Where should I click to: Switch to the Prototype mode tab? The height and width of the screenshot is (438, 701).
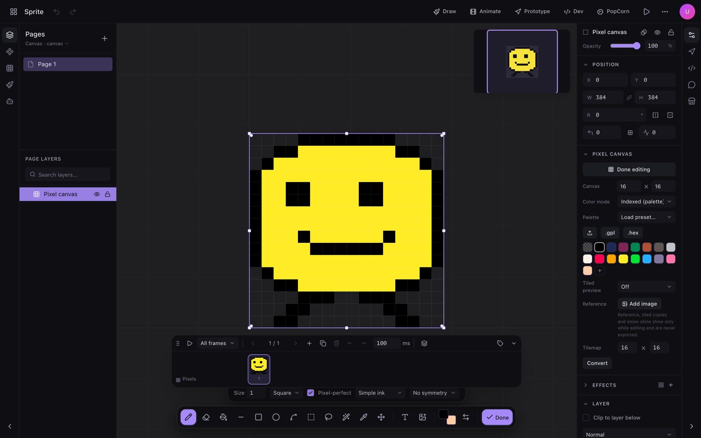pyautogui.click(x=532, y=12)
